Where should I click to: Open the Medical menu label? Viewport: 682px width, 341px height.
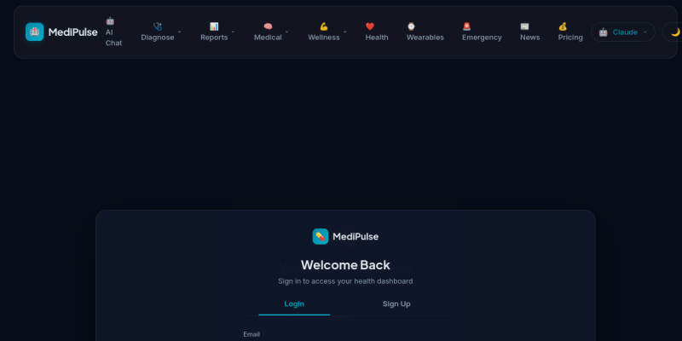[x=268, y=38]
